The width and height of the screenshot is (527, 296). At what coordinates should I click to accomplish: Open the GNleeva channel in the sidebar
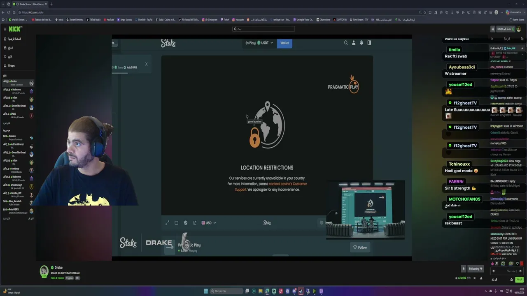pyautogui.click(x=19, y=170)
